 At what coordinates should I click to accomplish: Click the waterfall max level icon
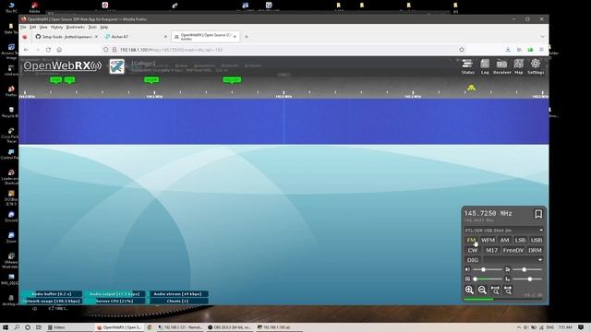click(x=507, y=269)
